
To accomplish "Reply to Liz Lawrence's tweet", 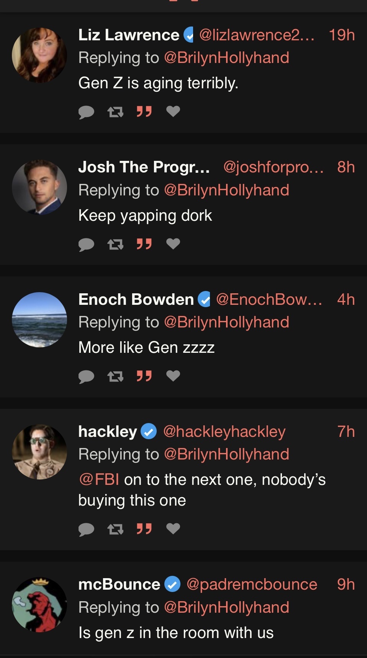I will coord(86,112).
